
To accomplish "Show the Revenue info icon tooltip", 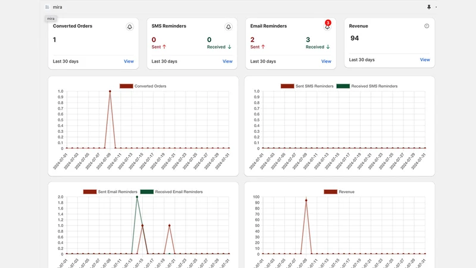I will coord(427,26).
